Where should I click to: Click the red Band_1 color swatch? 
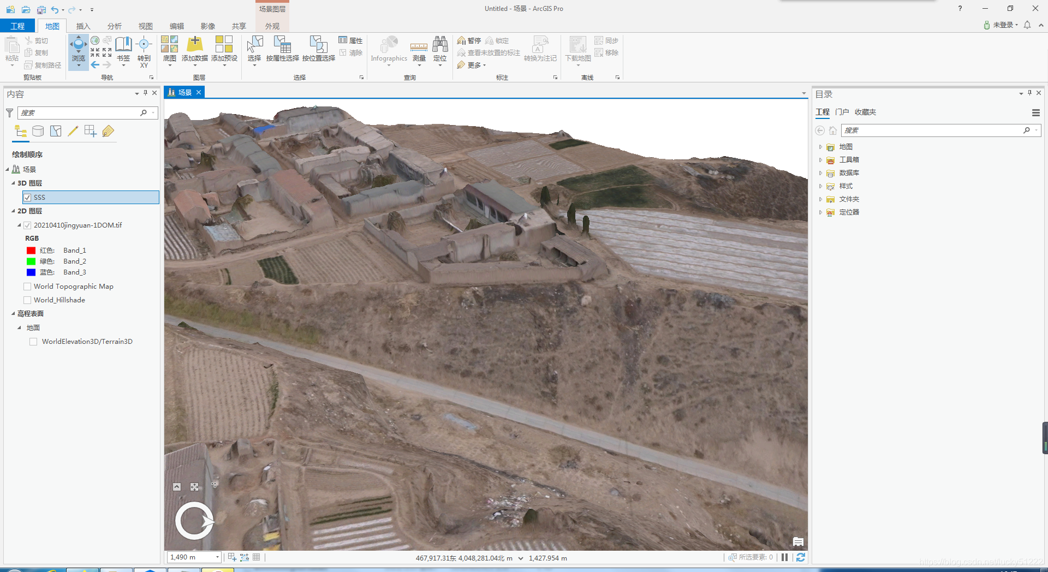(31, 251)
